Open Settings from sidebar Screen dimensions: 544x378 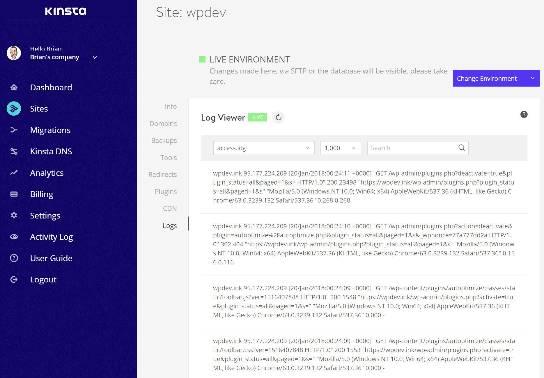45,216
